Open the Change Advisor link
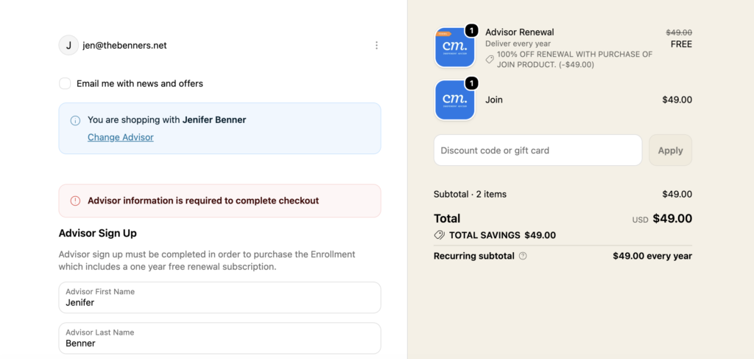 (x=121, y=137)
